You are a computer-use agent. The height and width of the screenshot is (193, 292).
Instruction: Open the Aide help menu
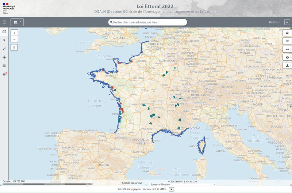click(x=274, y=22)
